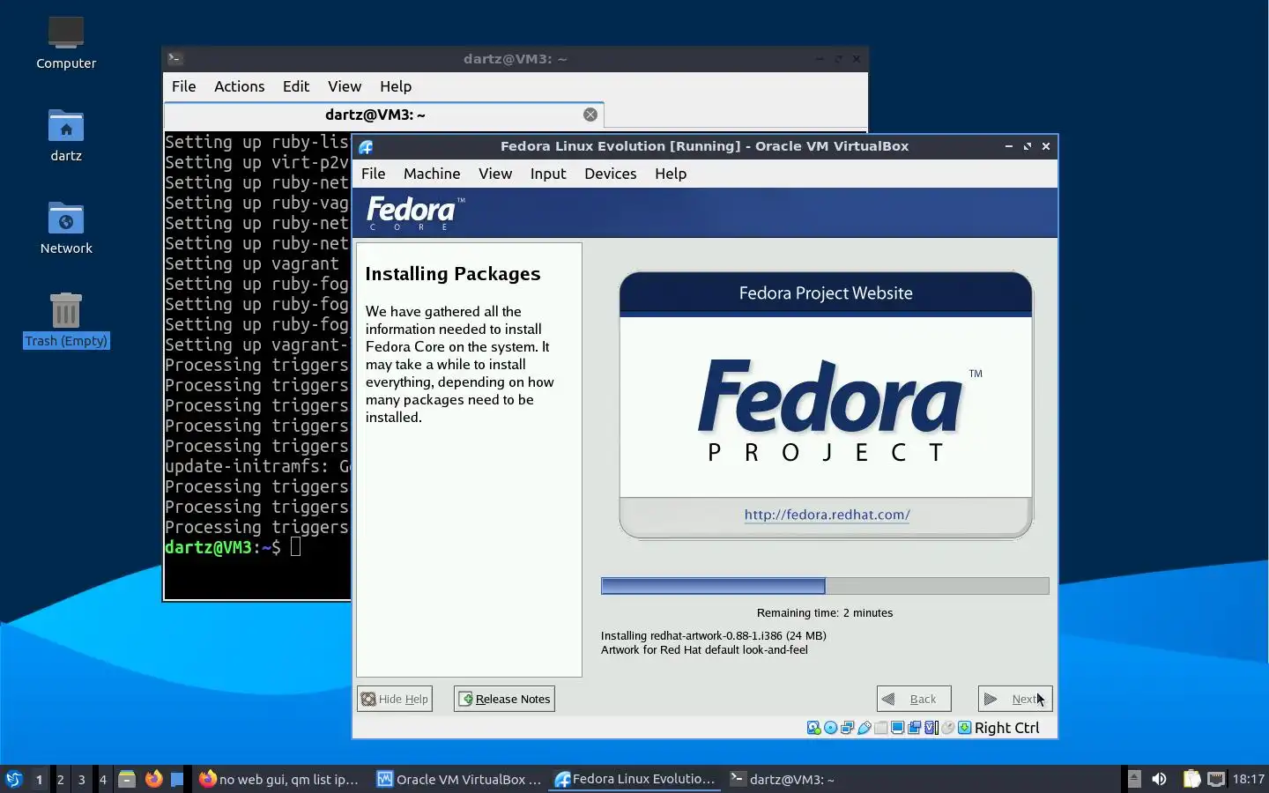Open the dartz home folder desktop icon
Image resolution: width=1269 pixels, height=793 pixels.
pyautogui.click(x=66, y=135)
